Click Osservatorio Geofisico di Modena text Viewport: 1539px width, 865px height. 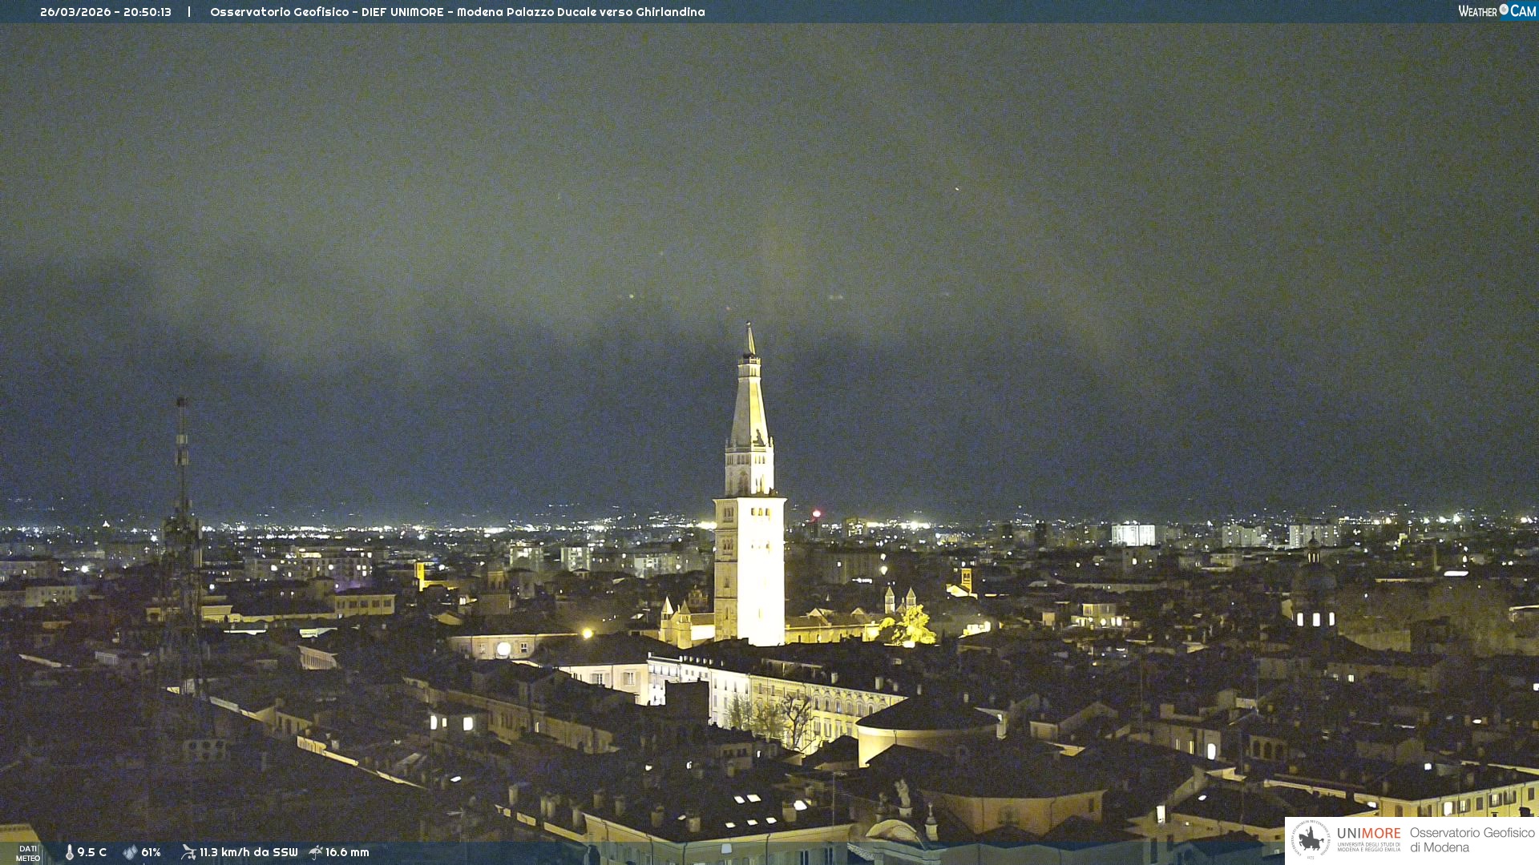[1472, 840]
